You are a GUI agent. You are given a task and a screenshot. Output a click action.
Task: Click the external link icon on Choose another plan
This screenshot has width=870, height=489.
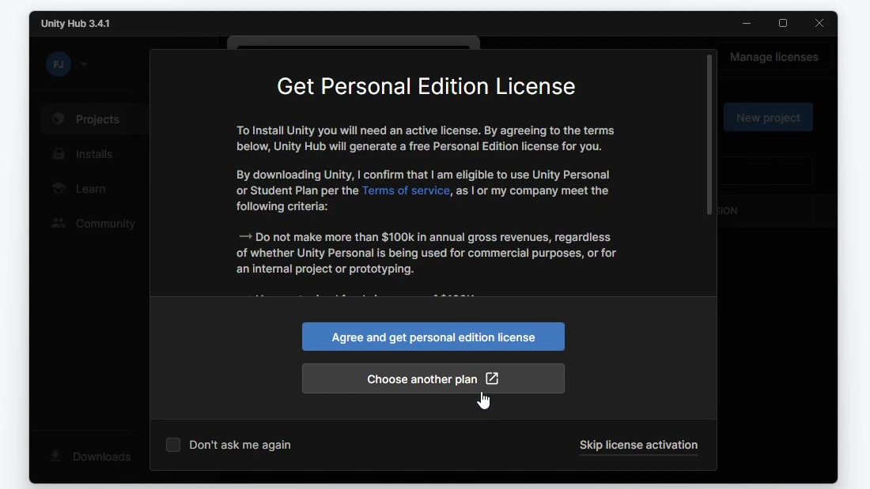coord(492,378)
